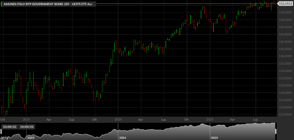Click the 140,0000 price axis label
Screen dimensions: 294x140
pos(285,49)
